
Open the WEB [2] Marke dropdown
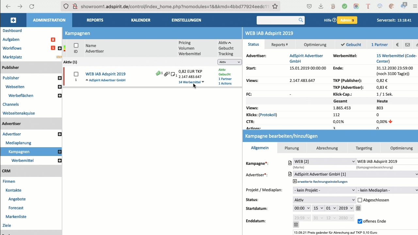click(x=325, y=162)
